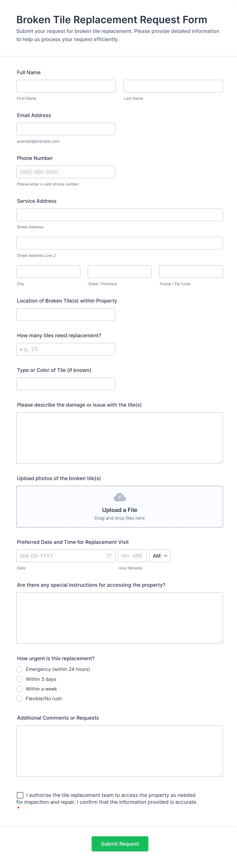237x864 pixels.
Task: Click the Postal / Zip Code field
Action: tap(191, 271)
